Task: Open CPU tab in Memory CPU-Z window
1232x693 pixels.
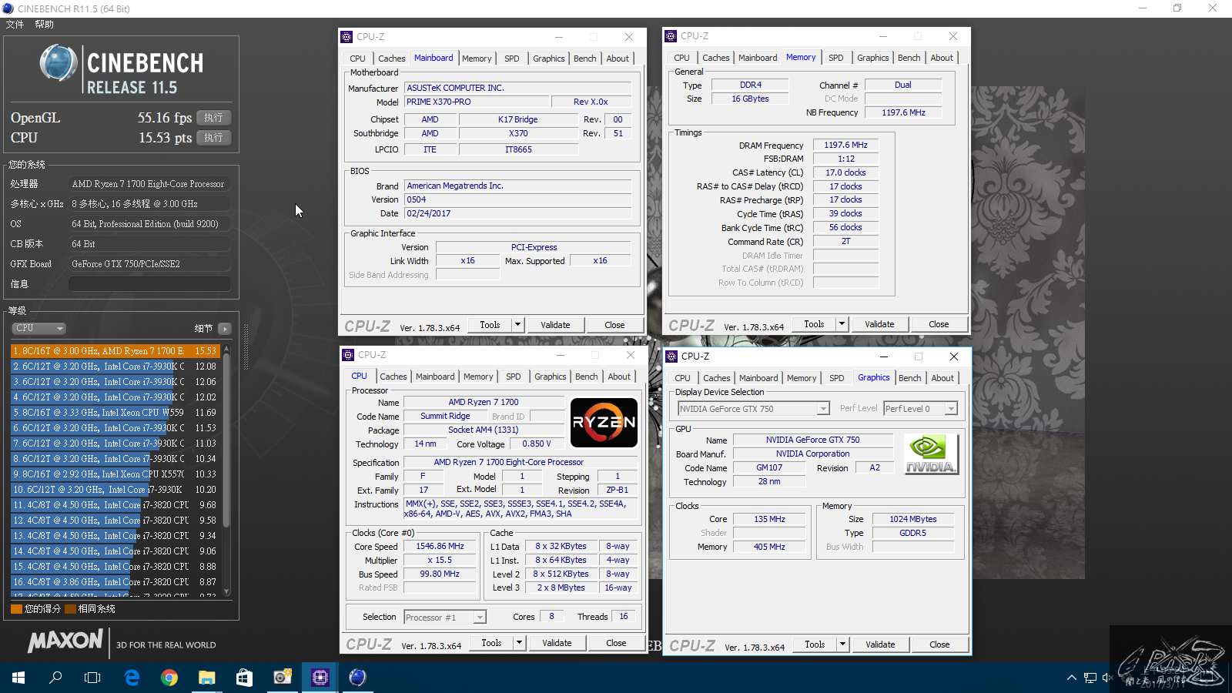Action: (681, 58)
